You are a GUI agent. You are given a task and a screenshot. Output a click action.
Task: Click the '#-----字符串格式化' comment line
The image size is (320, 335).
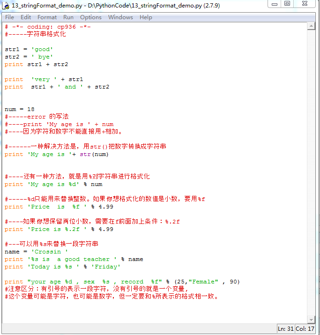(x=36, y=34)
